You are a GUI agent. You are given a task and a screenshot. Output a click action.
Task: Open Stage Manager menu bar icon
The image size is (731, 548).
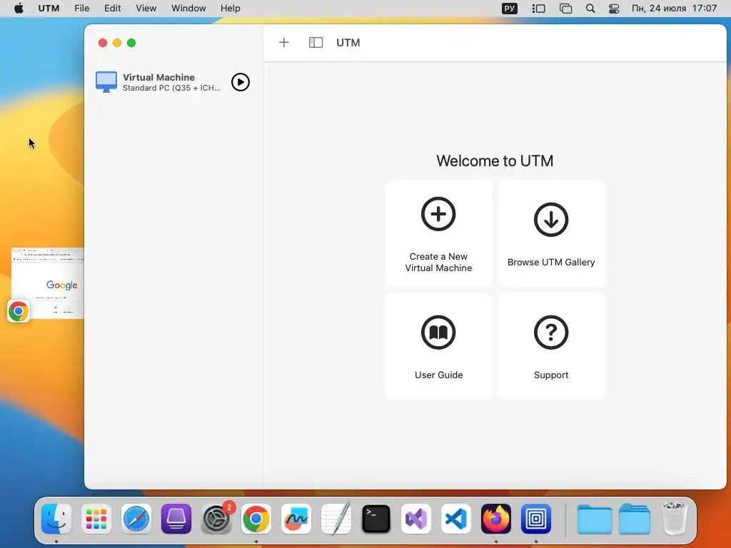(538, 9)
